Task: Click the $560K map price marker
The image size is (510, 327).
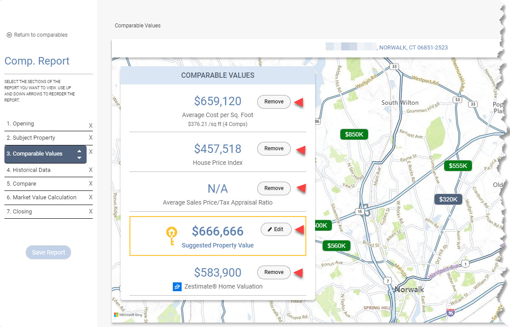Action: (336, 246)
